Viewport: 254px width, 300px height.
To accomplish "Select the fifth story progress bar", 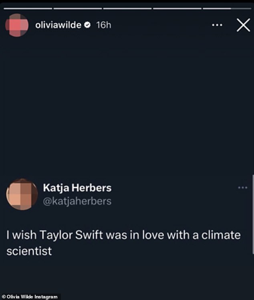I will click(x=227, y=8).
